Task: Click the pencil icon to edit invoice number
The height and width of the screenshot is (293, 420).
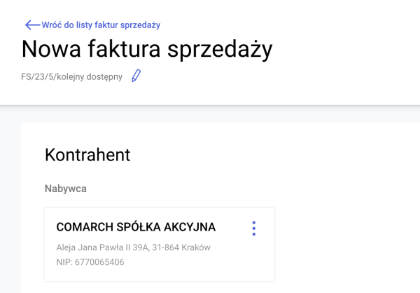Action: 136,76
